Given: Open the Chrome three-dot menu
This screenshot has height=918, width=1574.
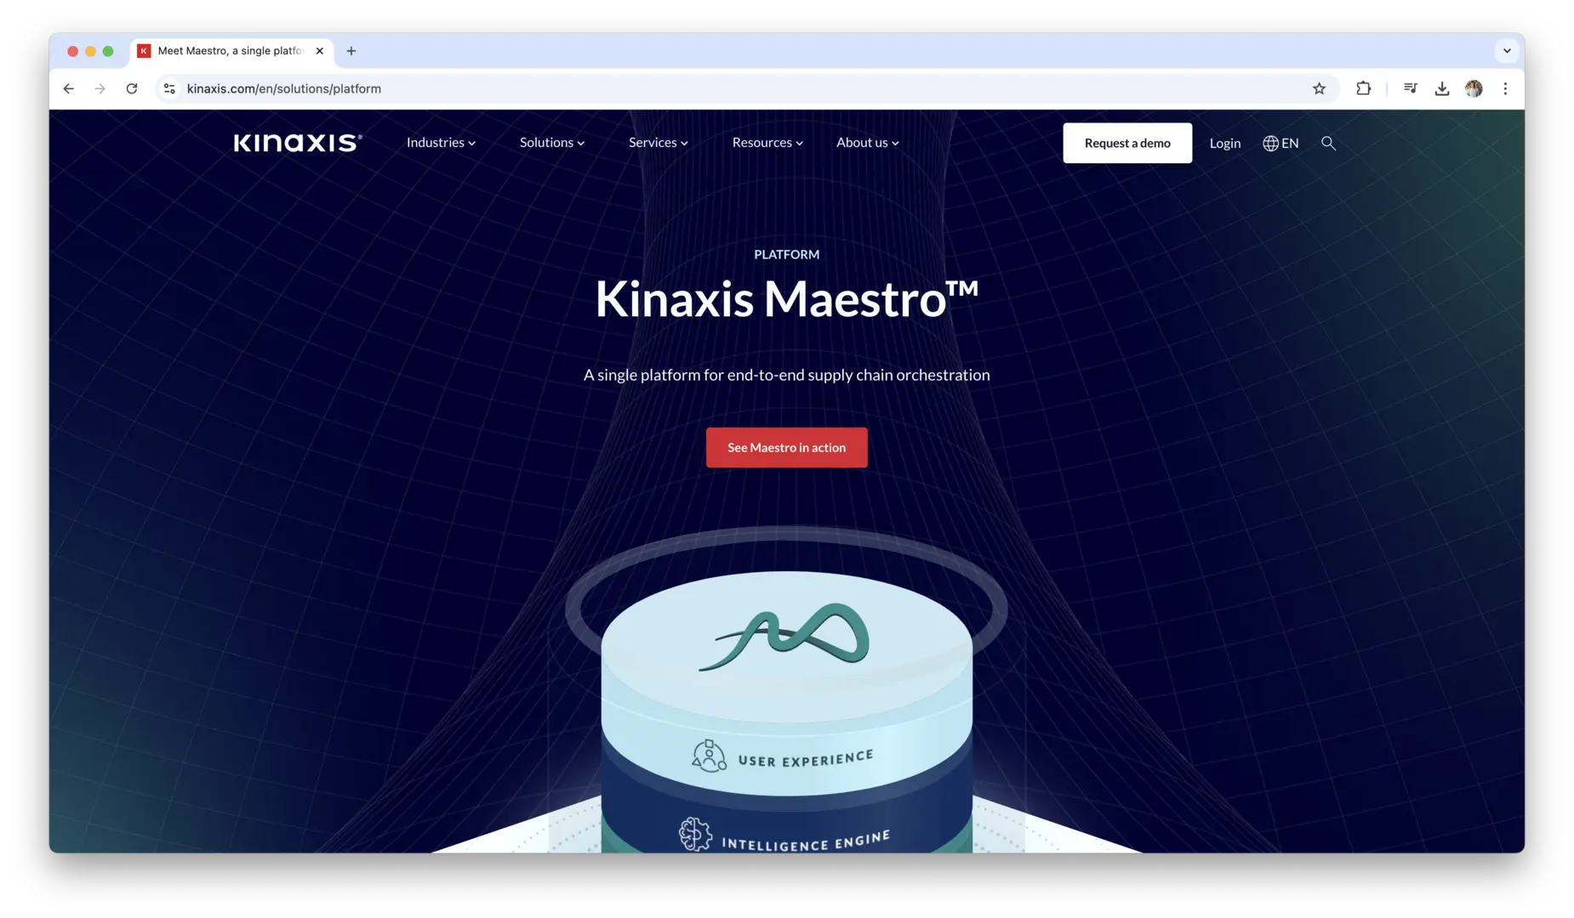Looking at the screenshot, I should 1505,88.
